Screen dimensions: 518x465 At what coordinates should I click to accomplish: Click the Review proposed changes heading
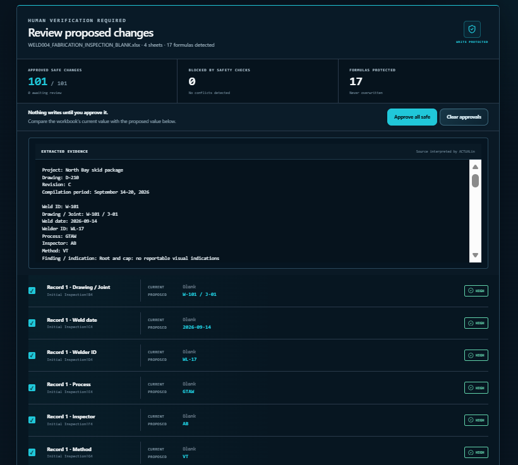tap(90, 33)
